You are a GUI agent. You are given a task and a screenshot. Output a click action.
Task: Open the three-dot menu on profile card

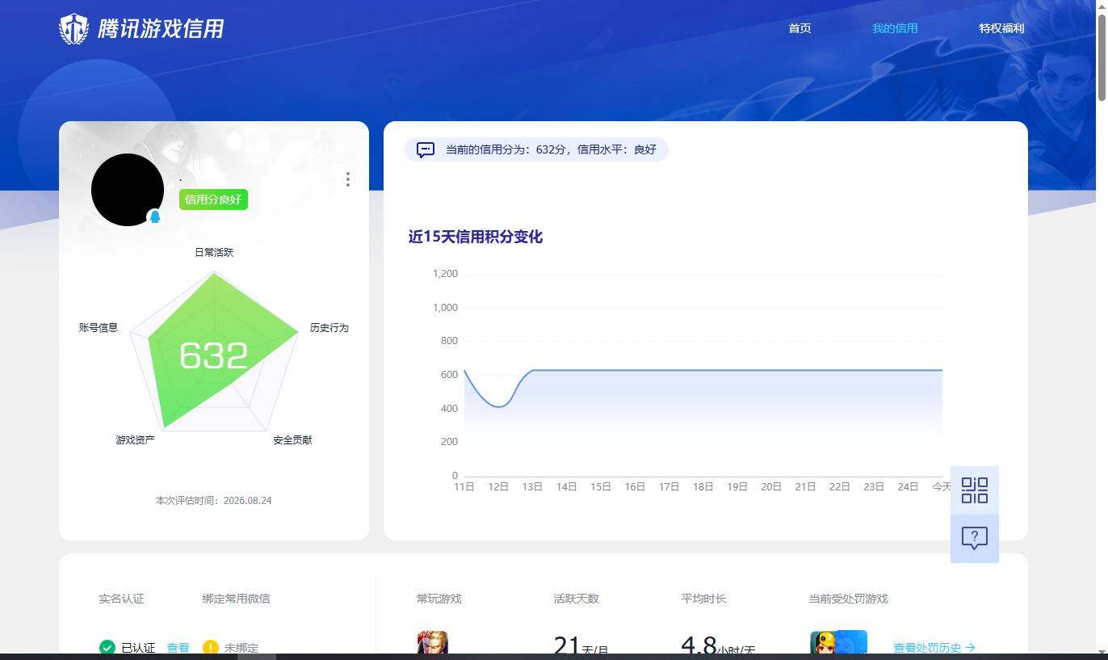tap(348, 179)
